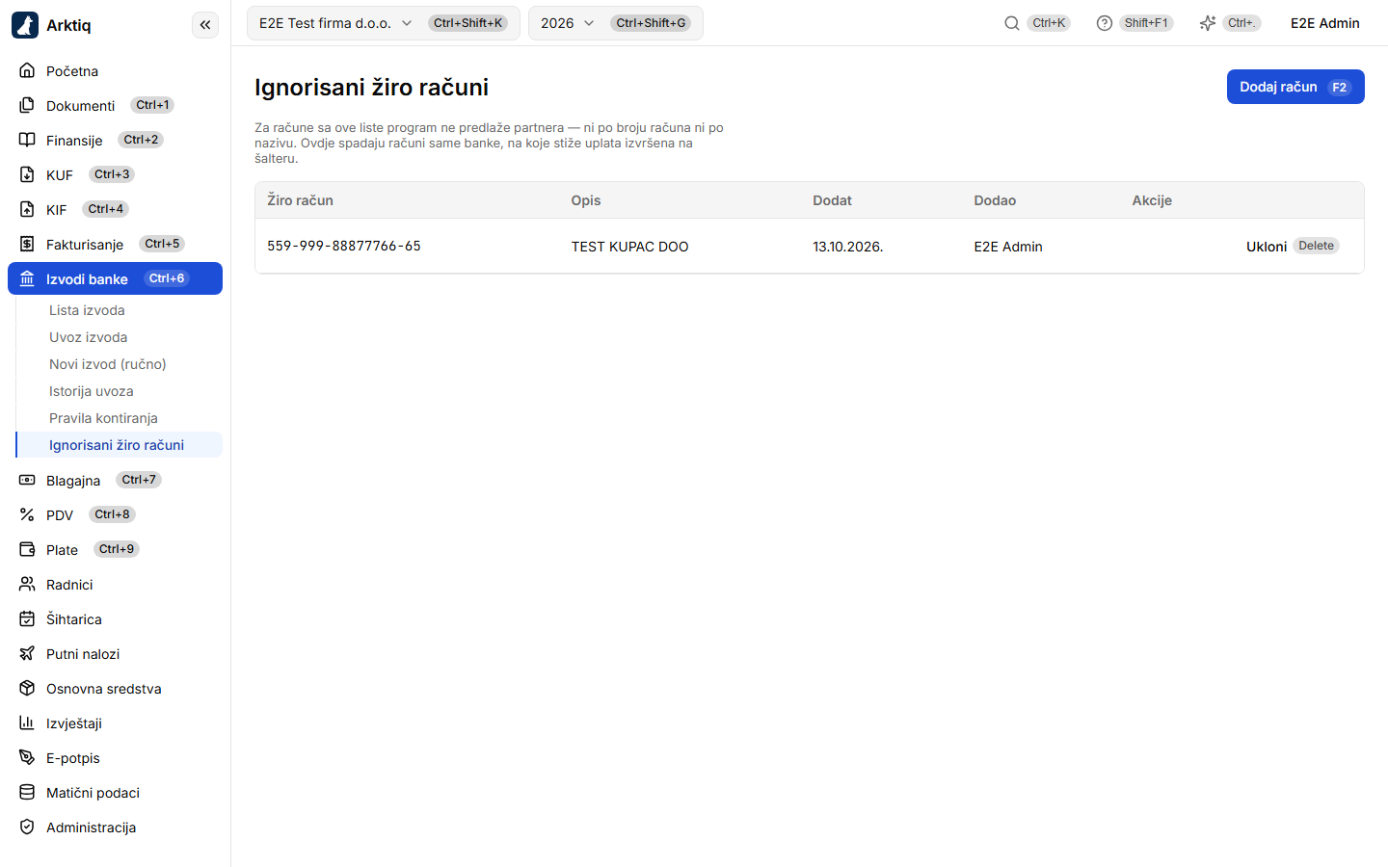Collapse the sidebar with the double-chevron button
Screen dimensions: 1388x867
205,25
